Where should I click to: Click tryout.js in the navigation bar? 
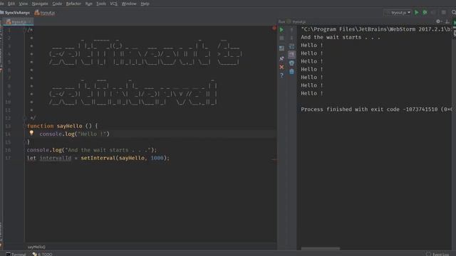[45, 13]
